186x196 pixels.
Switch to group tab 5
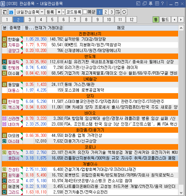click(x=52, y=20)
